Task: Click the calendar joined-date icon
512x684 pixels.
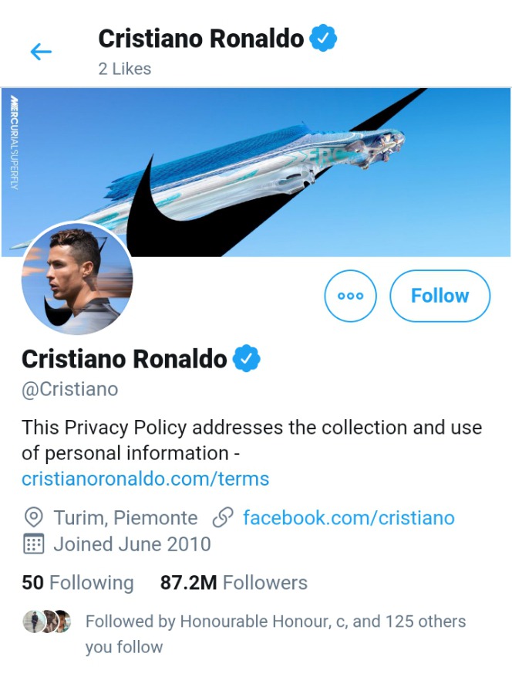Action: (33, 543)
